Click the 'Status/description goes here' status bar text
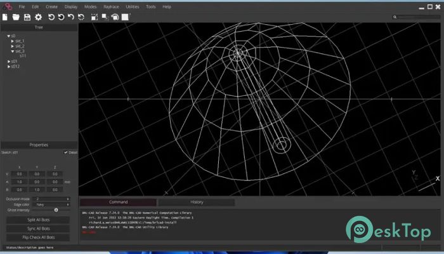 30,248
